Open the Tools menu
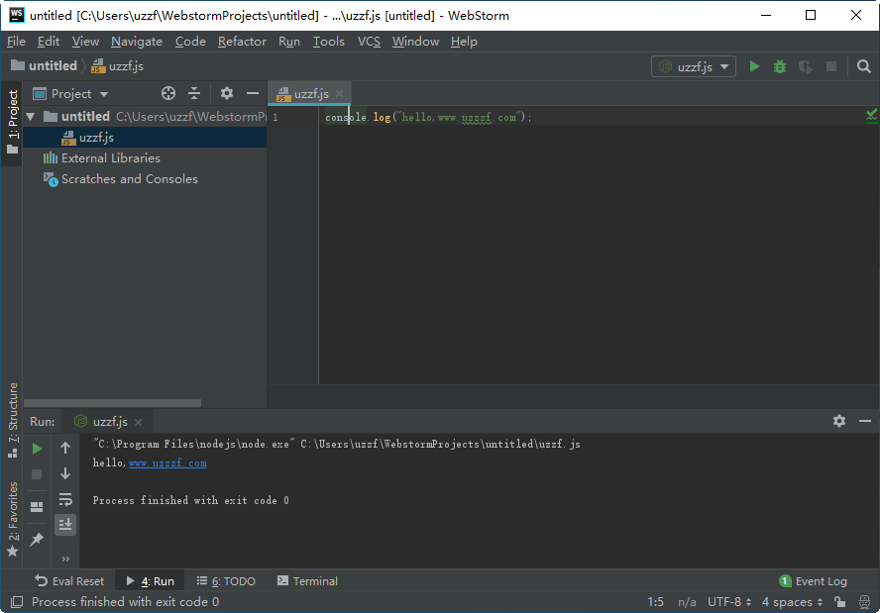Viewport: 880px width, 613px height. coord(328,42)
